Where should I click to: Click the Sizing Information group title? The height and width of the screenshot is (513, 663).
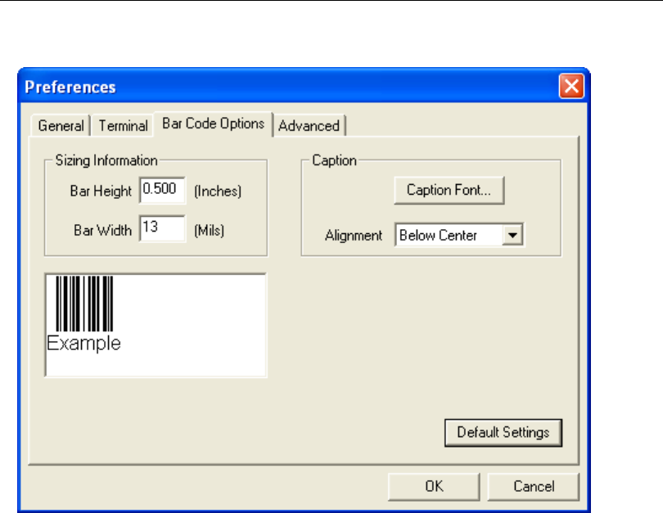(x=106, y=160)
